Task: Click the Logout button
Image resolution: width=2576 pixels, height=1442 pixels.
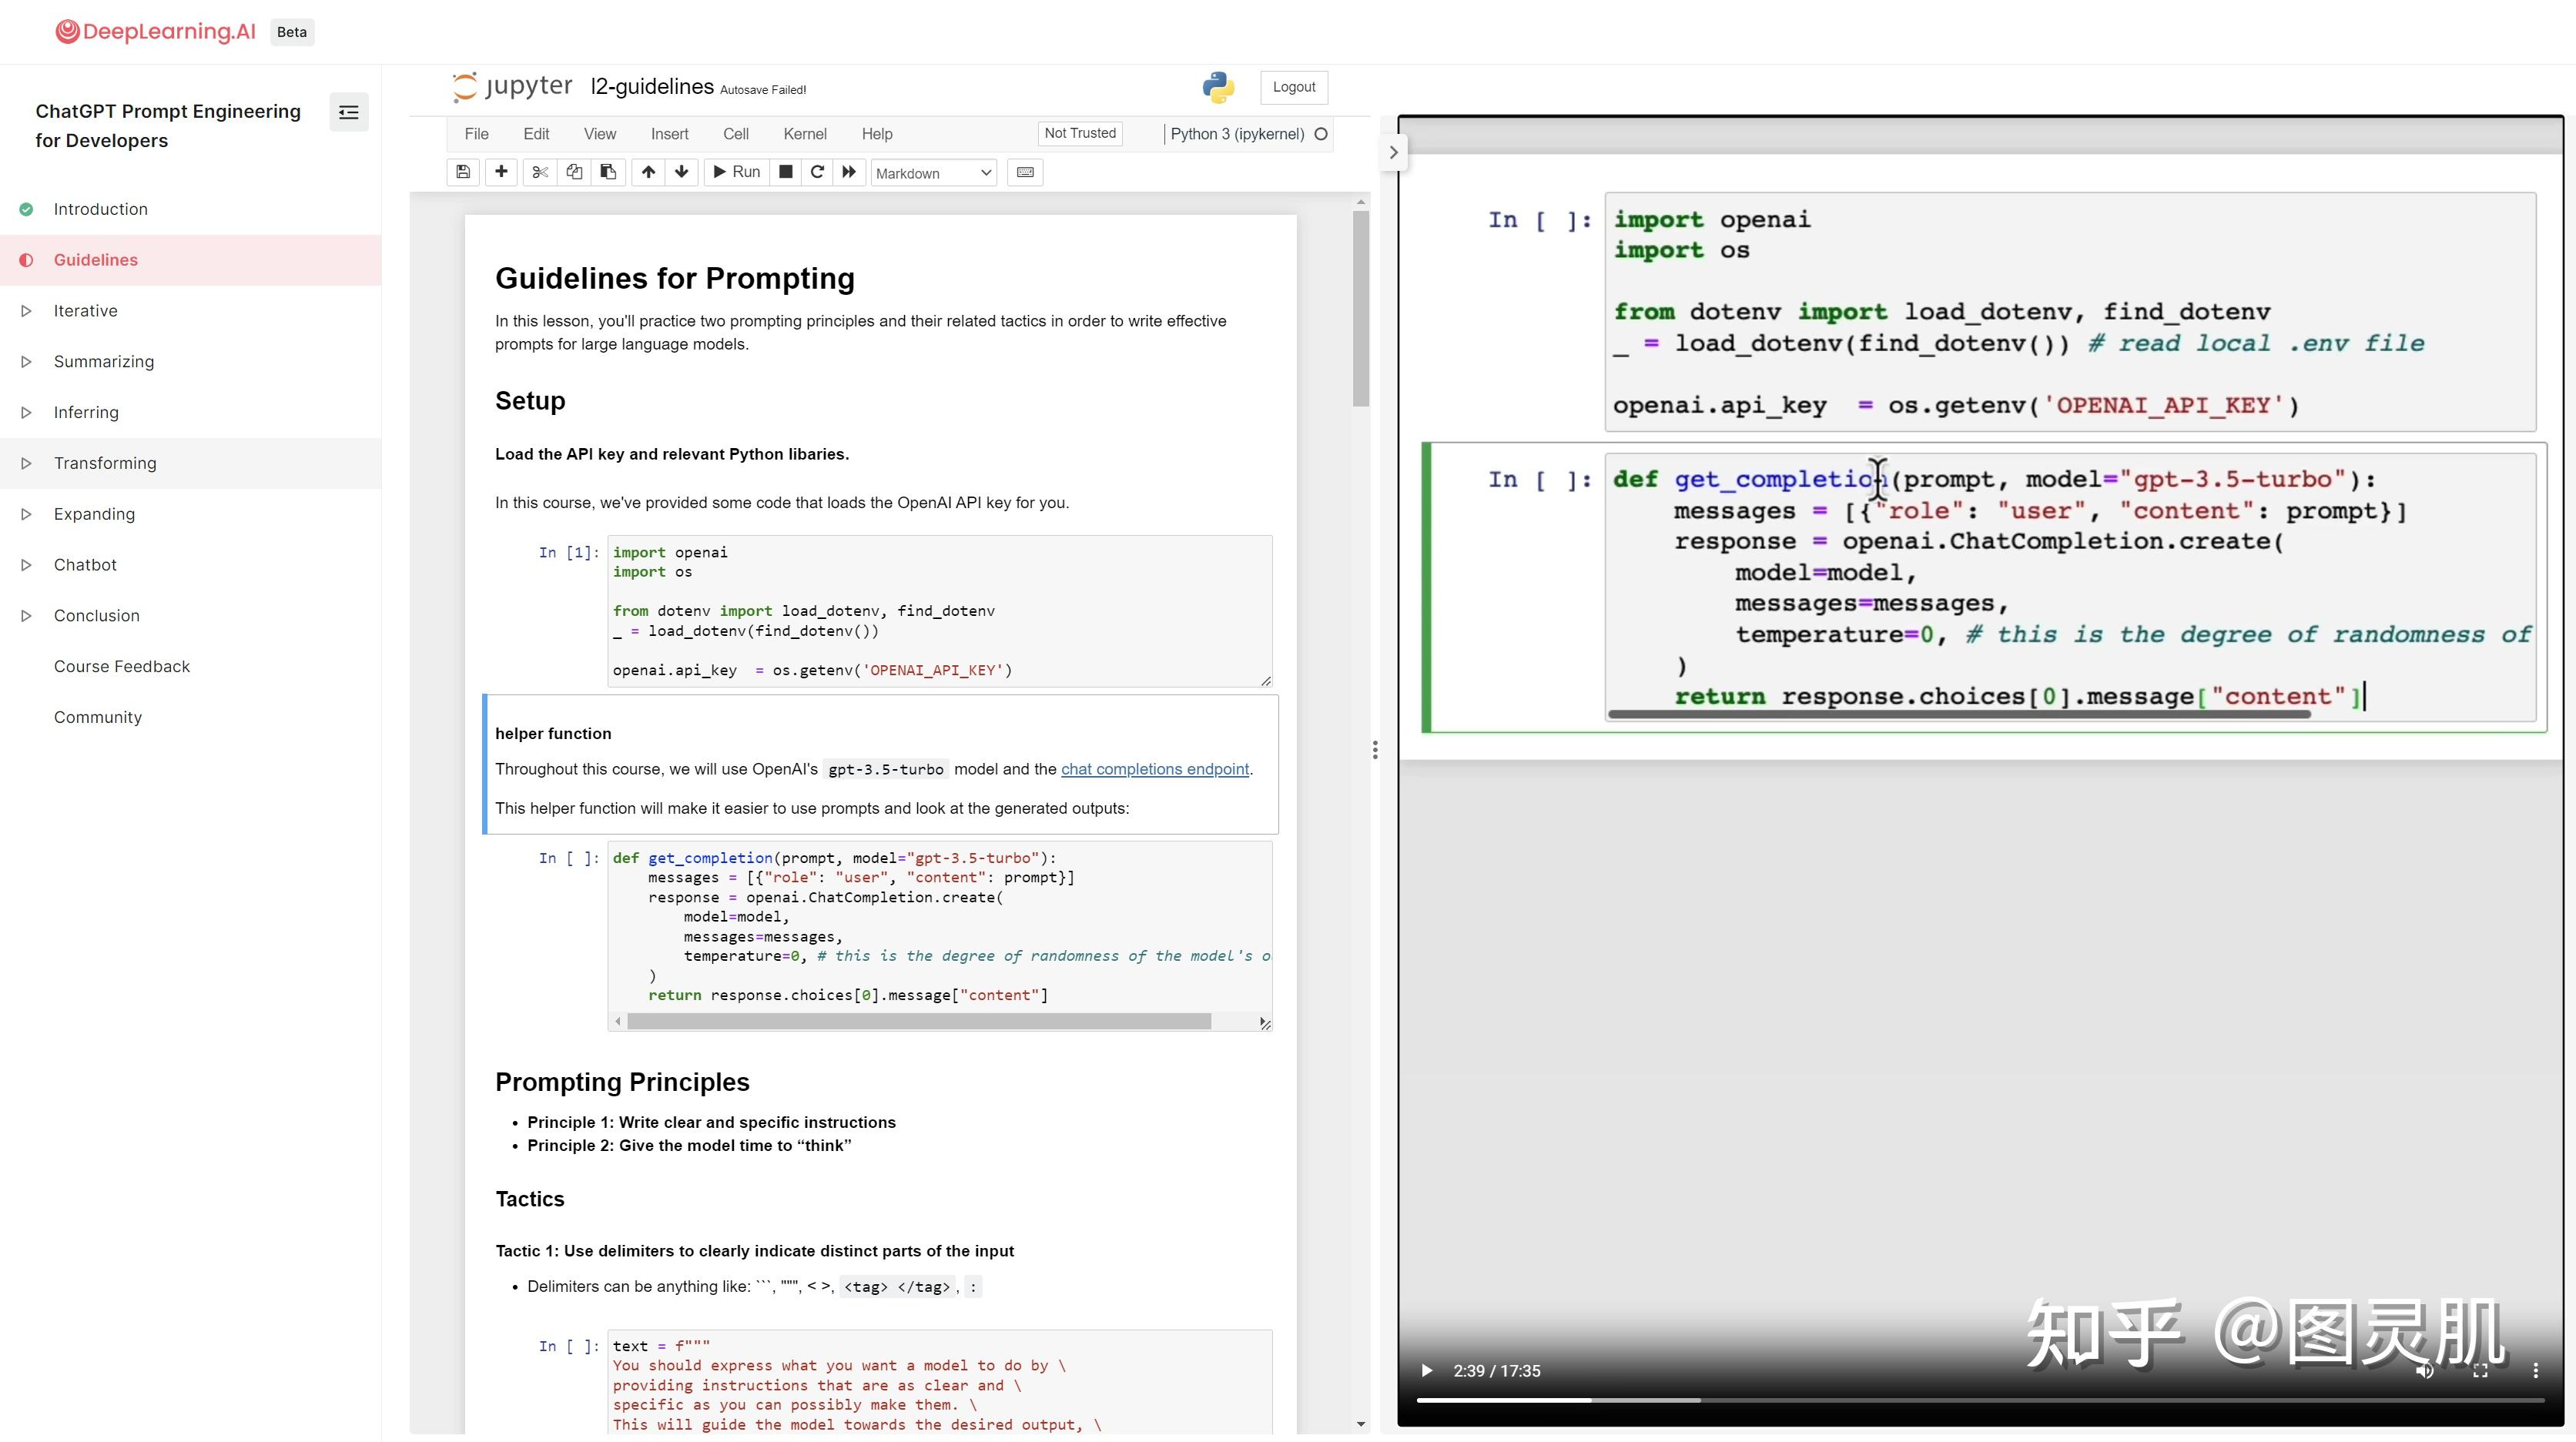Action: [x=1294, y=87]
